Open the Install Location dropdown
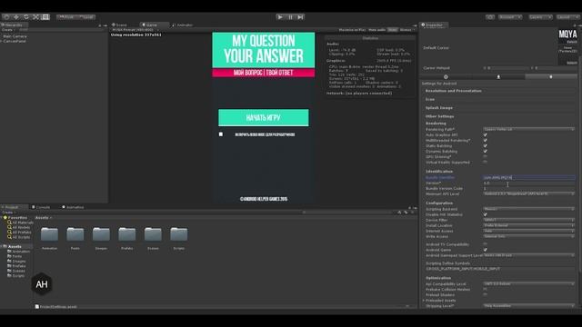This screenshot has height=327, width=582. (529, 225)
